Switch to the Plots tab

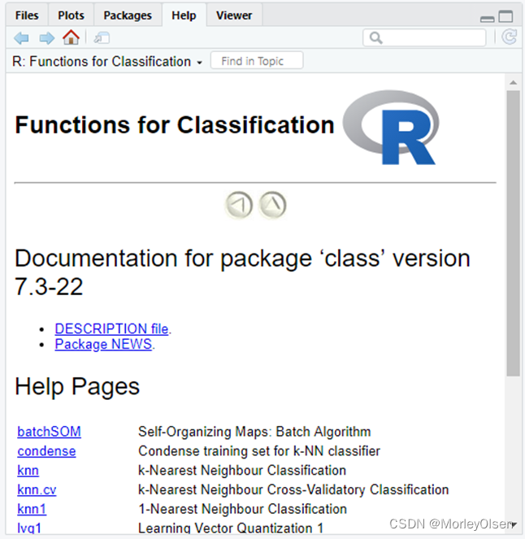72,15
